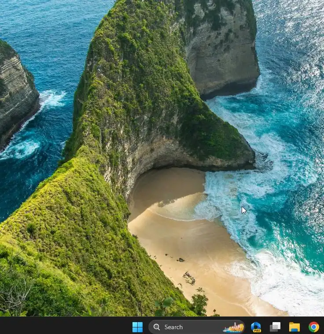Screen dimensions: 324x334
Task: Launch Google Chrome from the taskbar
Action: point(314,327)
